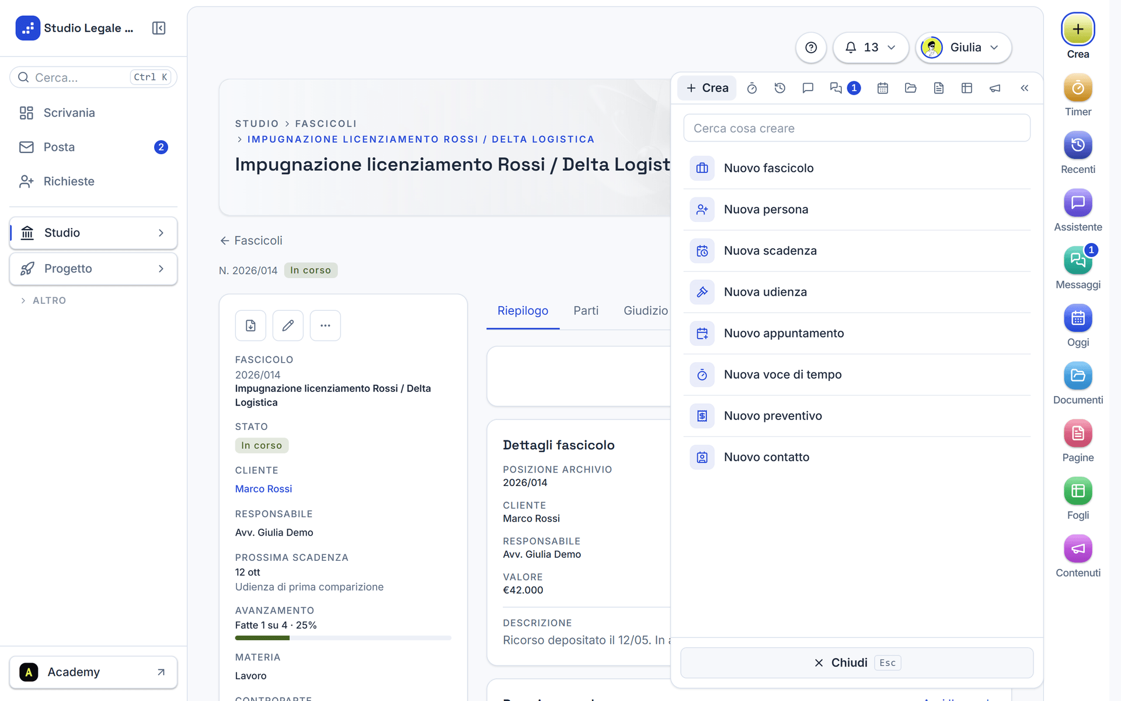Expand the Progetto sidebar section

(x=93, y=269)
